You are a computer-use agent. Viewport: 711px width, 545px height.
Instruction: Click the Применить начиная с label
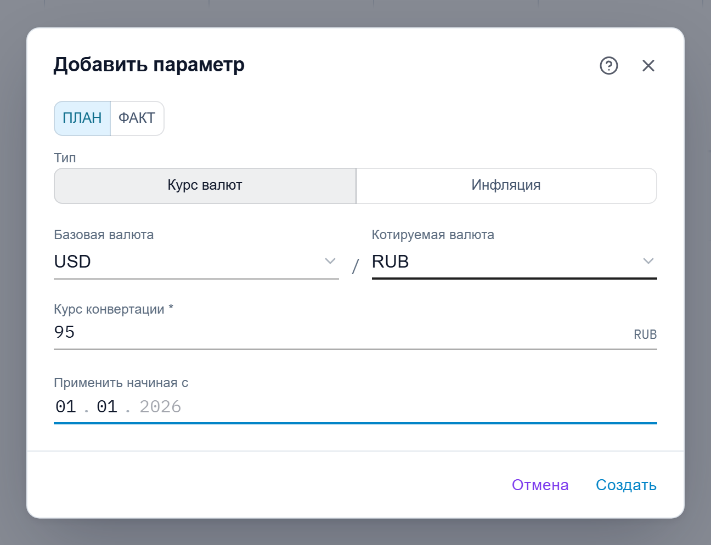pos(121,383)
